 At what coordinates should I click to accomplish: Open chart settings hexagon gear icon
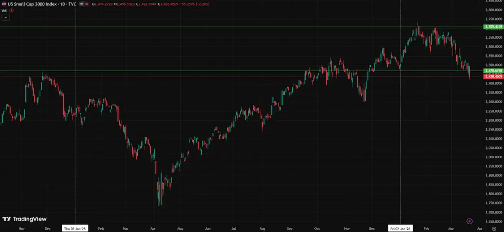pos(494,228)
